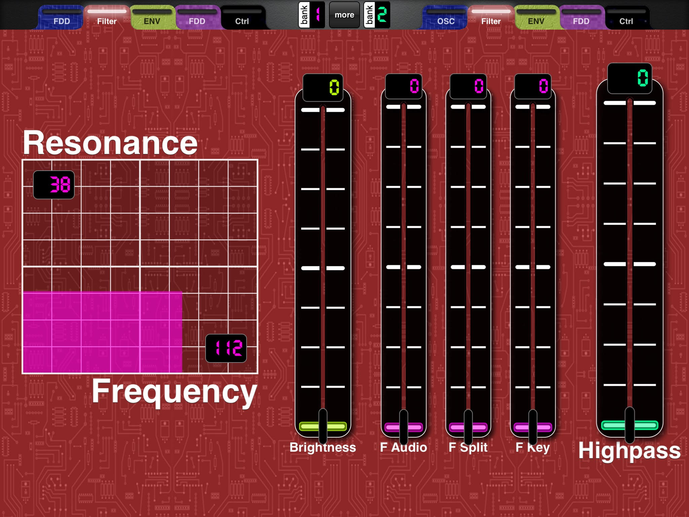
Task: Click the Brightness value display
Action: [x=323, y=88]
